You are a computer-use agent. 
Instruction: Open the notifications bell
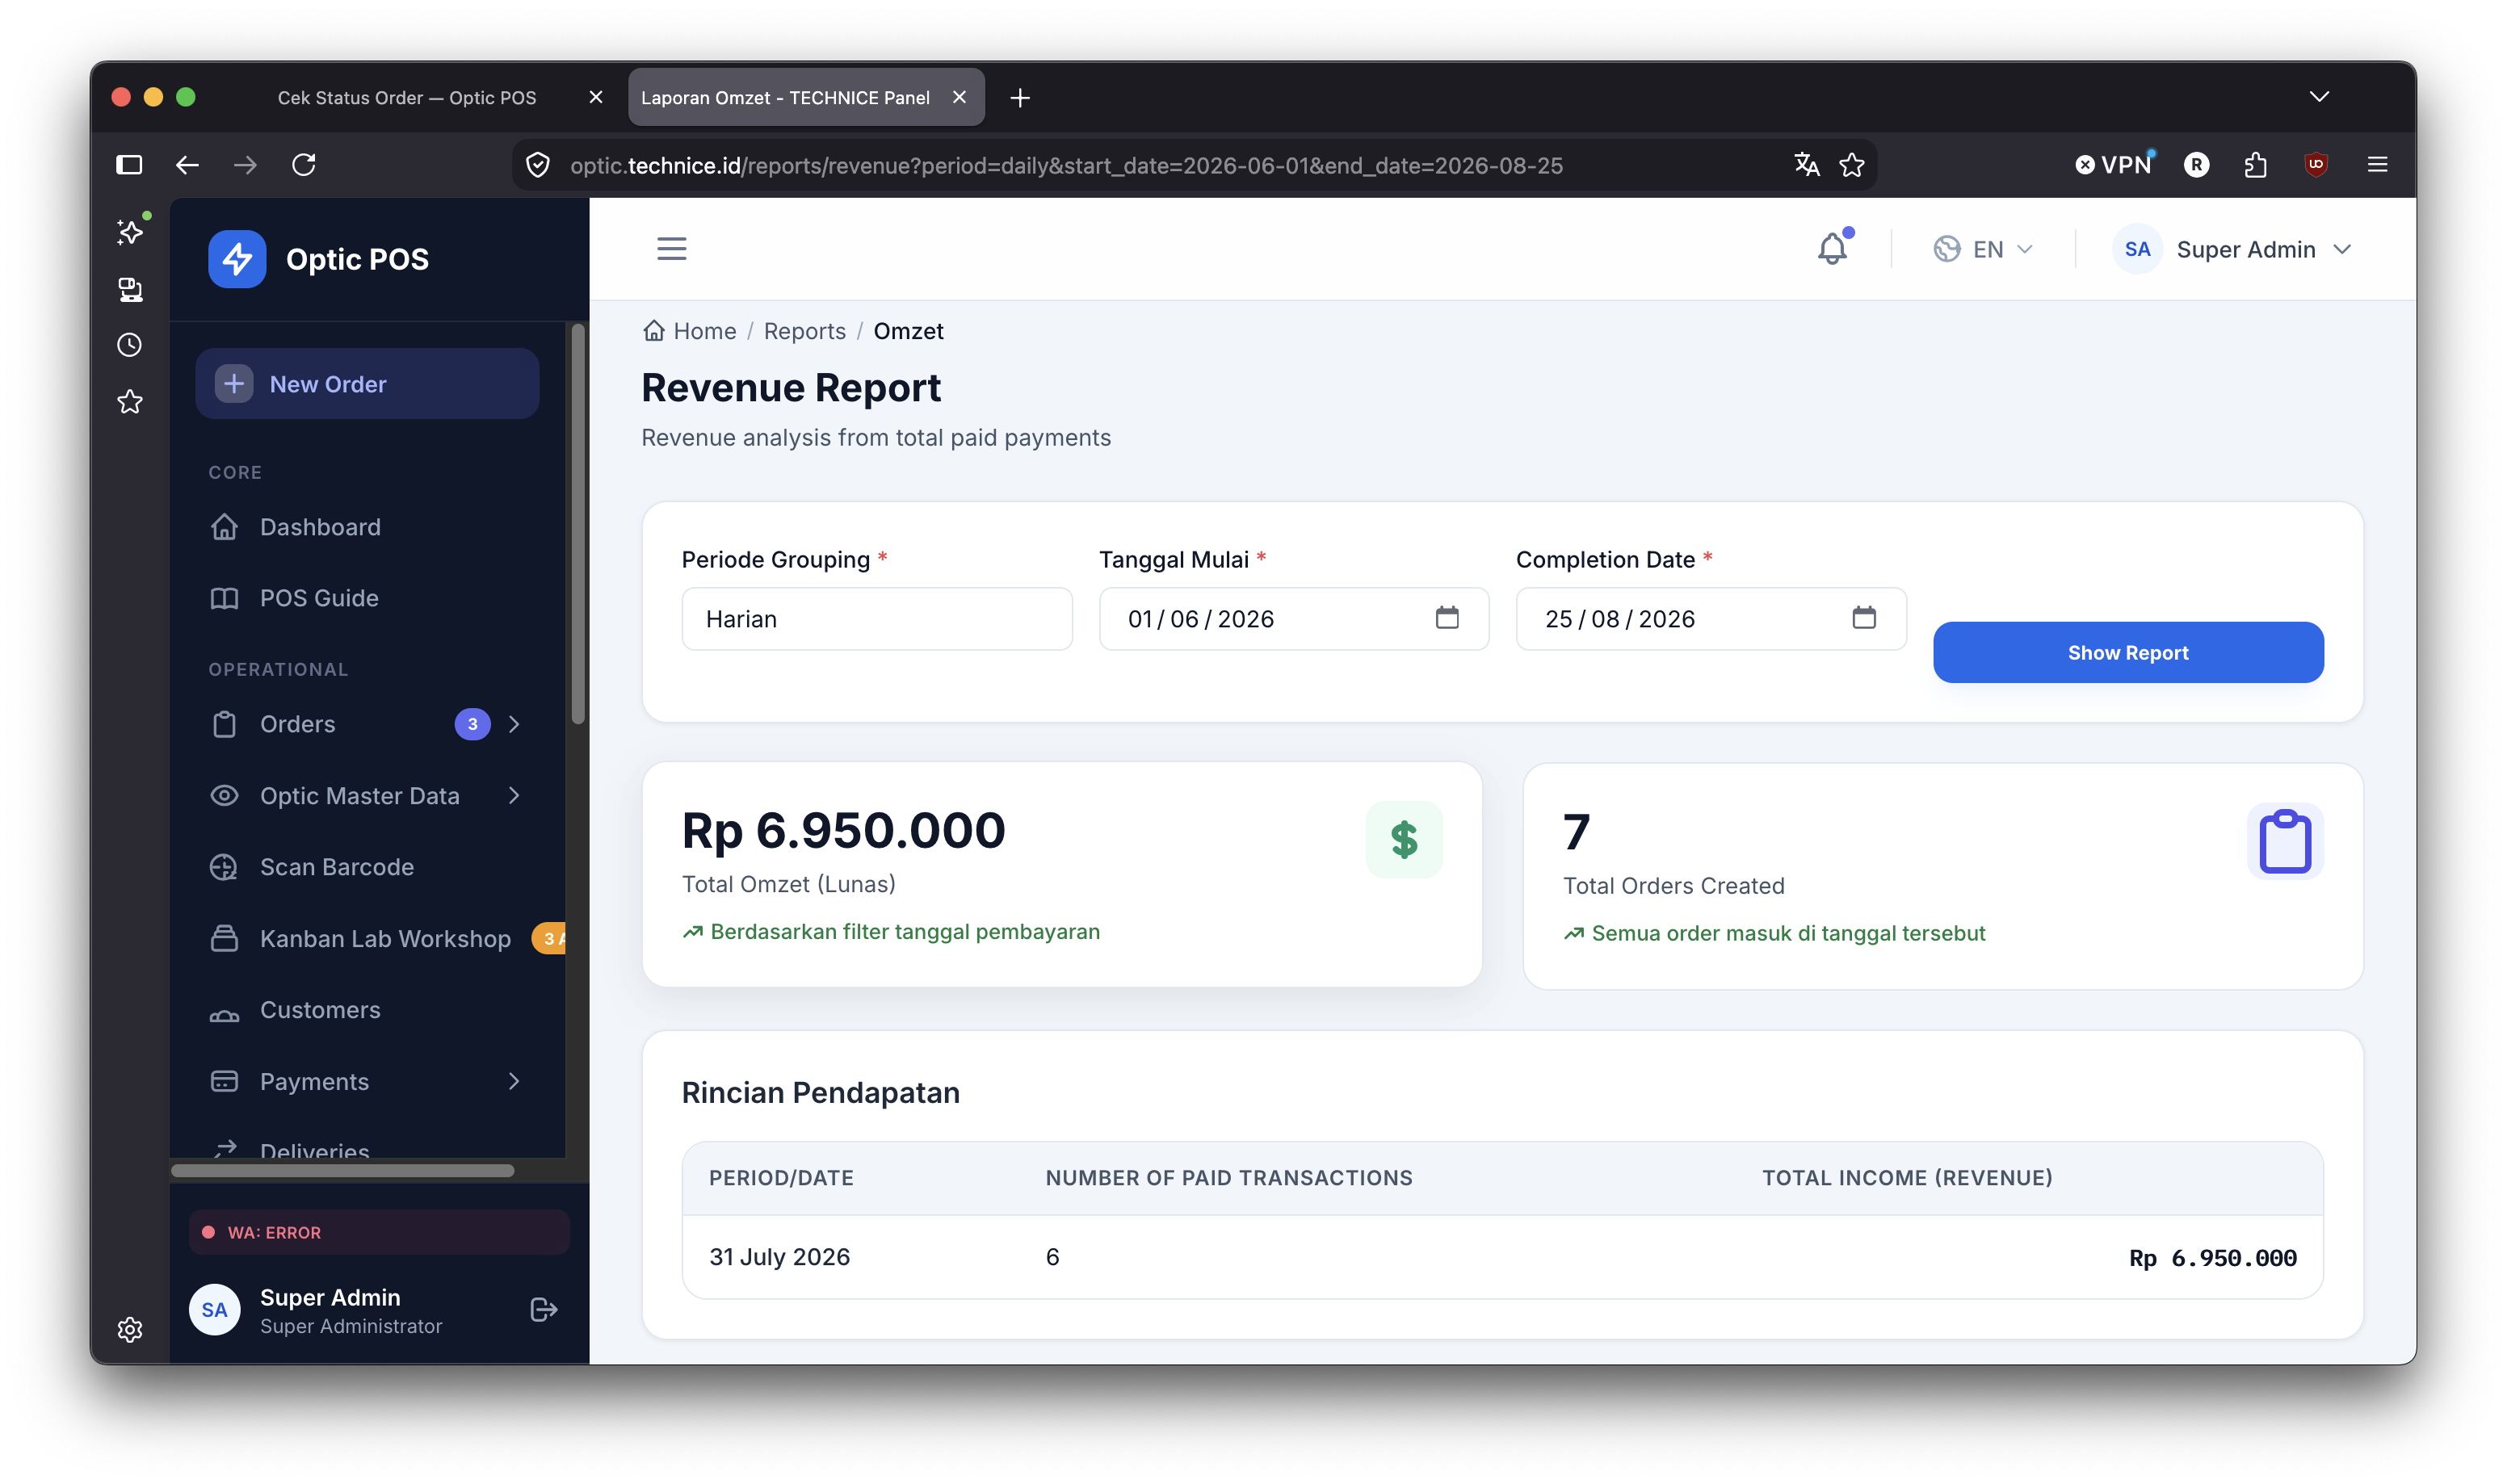tap(1832, 248)
